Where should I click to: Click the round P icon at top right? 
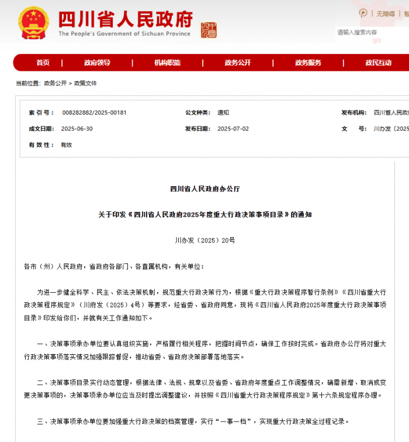point(363,13)
